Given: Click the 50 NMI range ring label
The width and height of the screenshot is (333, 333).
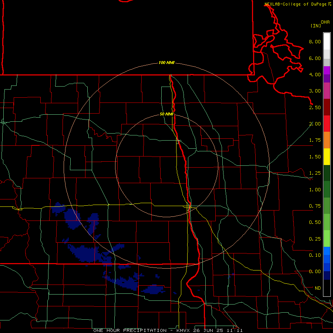Looking at the screenshot, I should point(166,114).
